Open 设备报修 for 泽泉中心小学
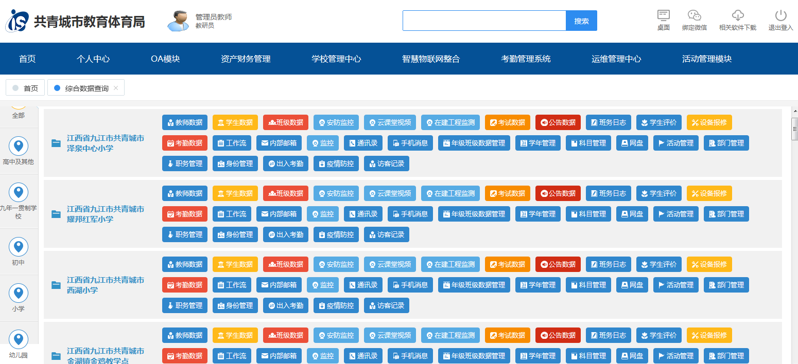Image resolution: width=798 pixels, height=364 pixels. pos(709,122)
